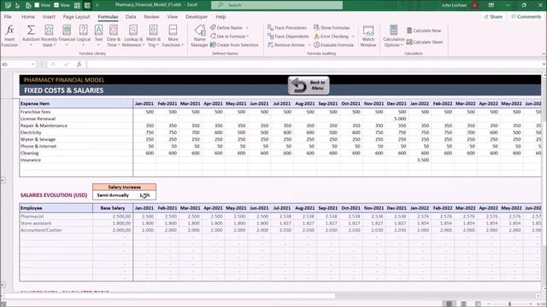Screen dimensions: 547x307
Task: Open the Customize Quick Access Toolbar dropdown
Action: pyautogui.click(x=97, y=5)
